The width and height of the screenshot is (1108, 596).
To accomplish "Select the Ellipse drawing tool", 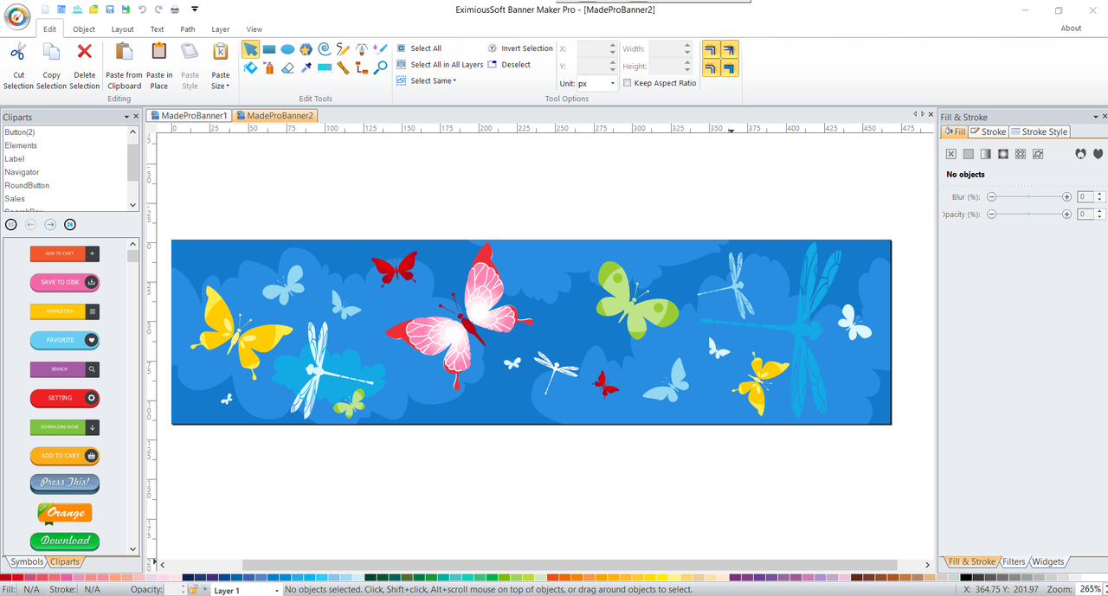I will pyautogui.click(x=287, y=49).
